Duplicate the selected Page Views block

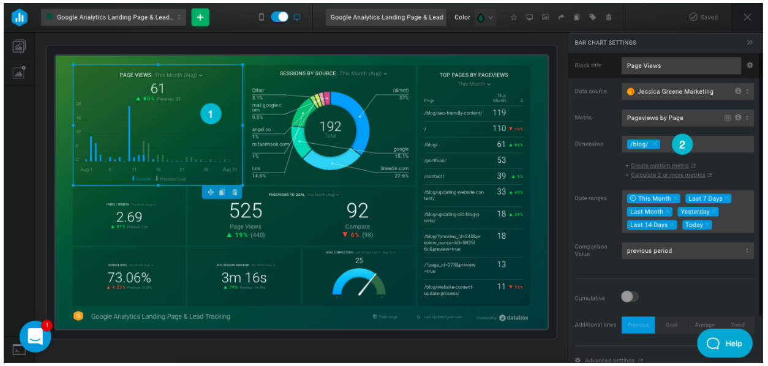click(x=222, y=192)
